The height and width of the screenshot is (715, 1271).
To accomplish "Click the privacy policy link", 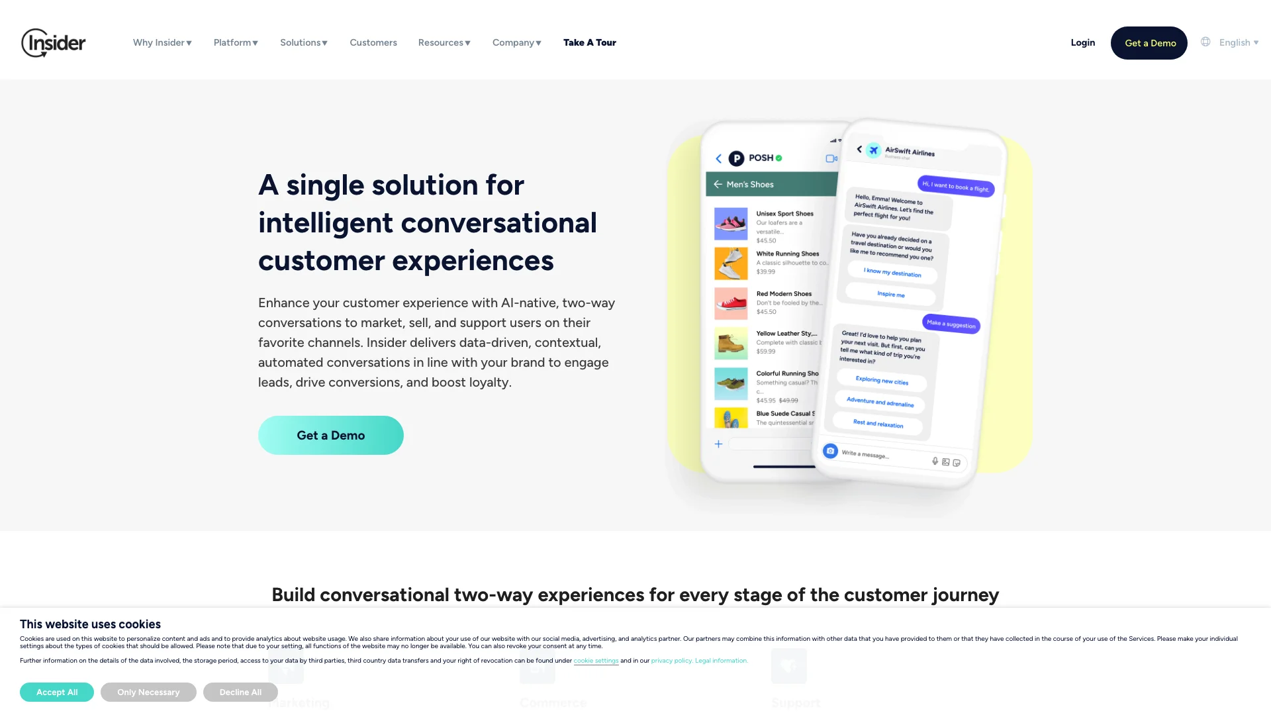I will pyautogui.click(x=671, y=660).
